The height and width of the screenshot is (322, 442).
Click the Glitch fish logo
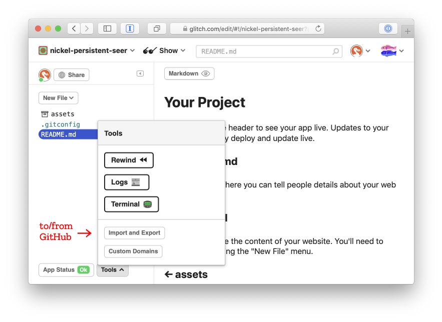(388, 51)
